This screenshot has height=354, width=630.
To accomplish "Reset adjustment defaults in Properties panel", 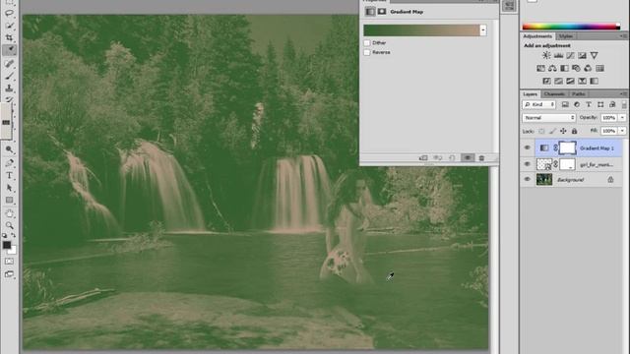I will click(452, 158).
